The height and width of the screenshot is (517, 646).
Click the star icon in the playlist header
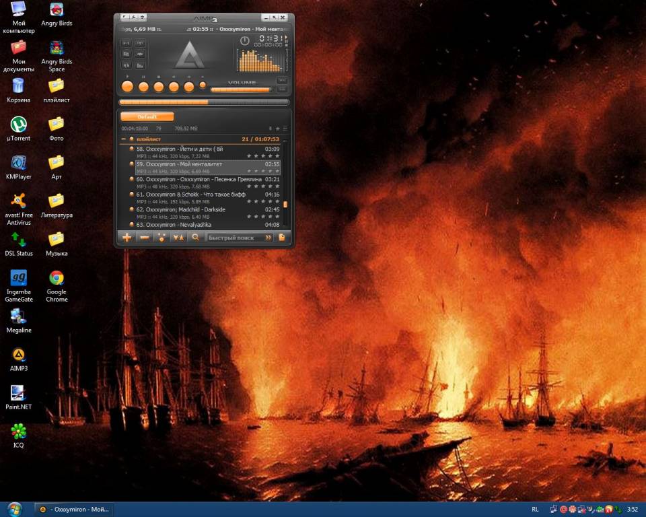click(x=278, y=129)
